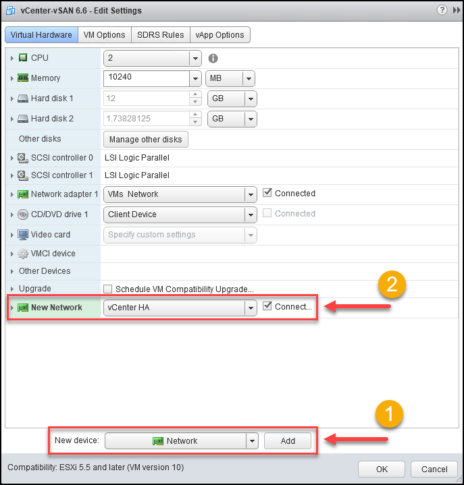Image resolution: width=464 pixels, height=485 pixels.
Task: Click the Memory module icon
Action: tap(23, 78)
